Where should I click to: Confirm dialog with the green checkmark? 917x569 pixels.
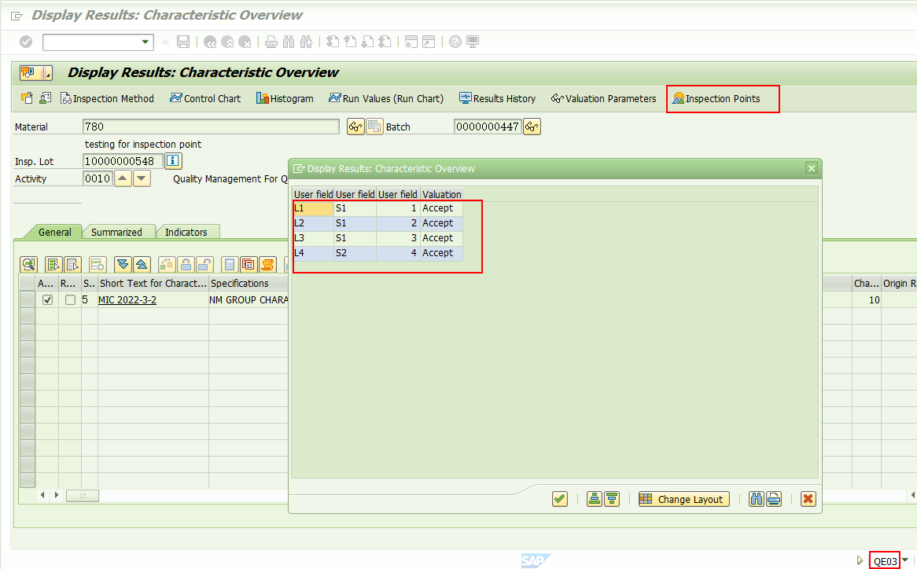559,498
